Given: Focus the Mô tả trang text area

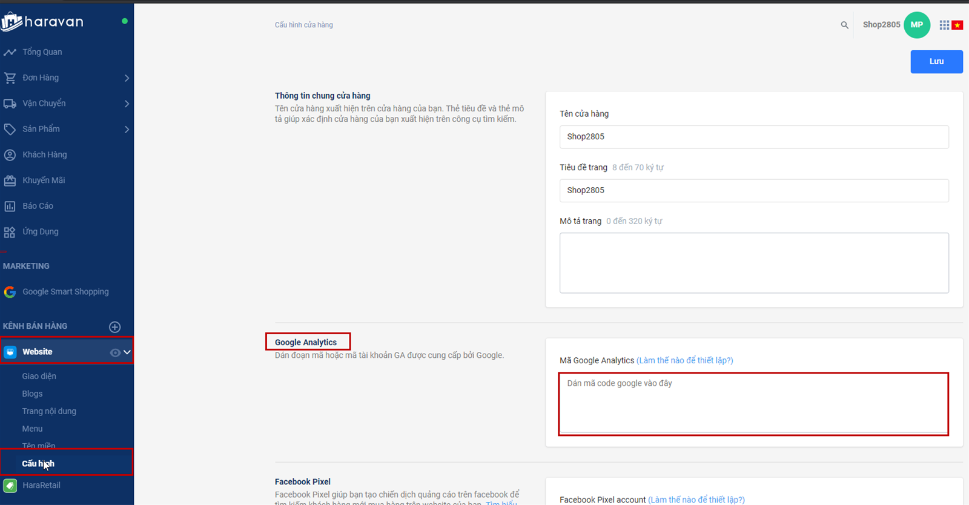Looking at the screenshot, I should tap(754, 263).
